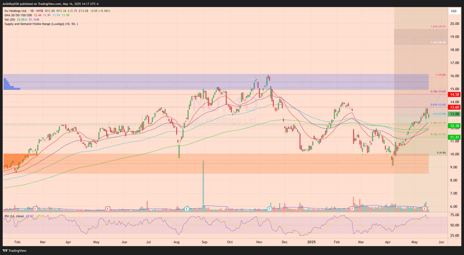Click the earnings icon under the February 2024 candles
The height and width of the screenshot is (255, 464).
[x=35, y=209]
